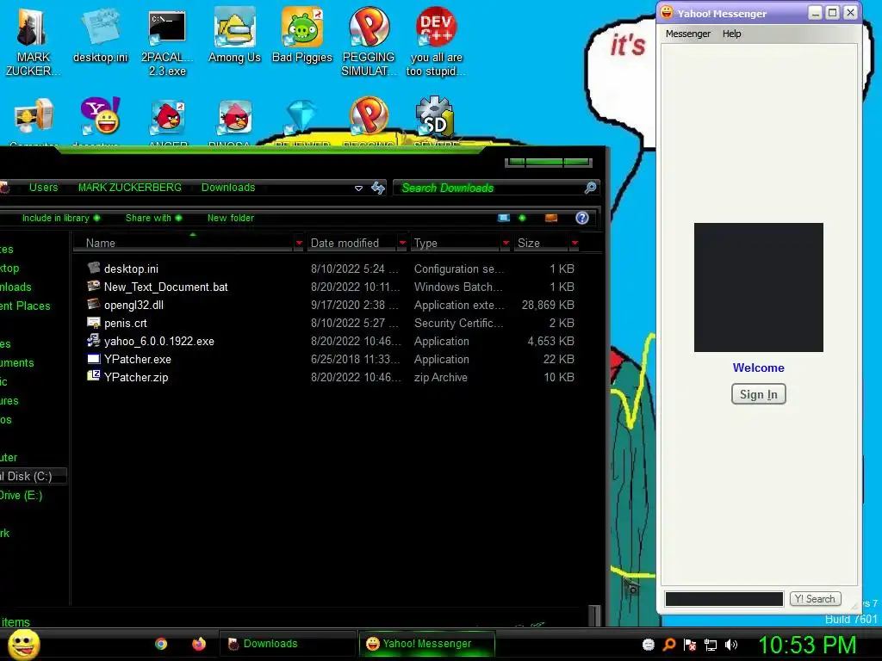Click the Y! Search button
The image size is (882, 661).
point(815,599)
